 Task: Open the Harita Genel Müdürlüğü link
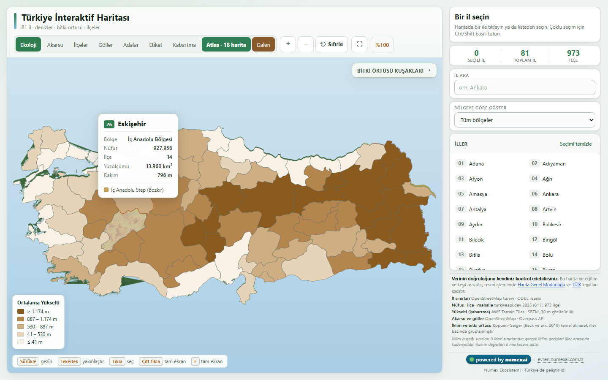coord(541,285)
